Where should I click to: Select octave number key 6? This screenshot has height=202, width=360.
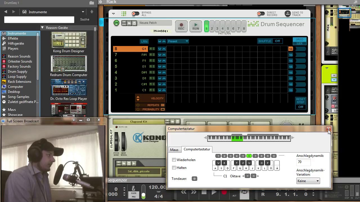249,156
